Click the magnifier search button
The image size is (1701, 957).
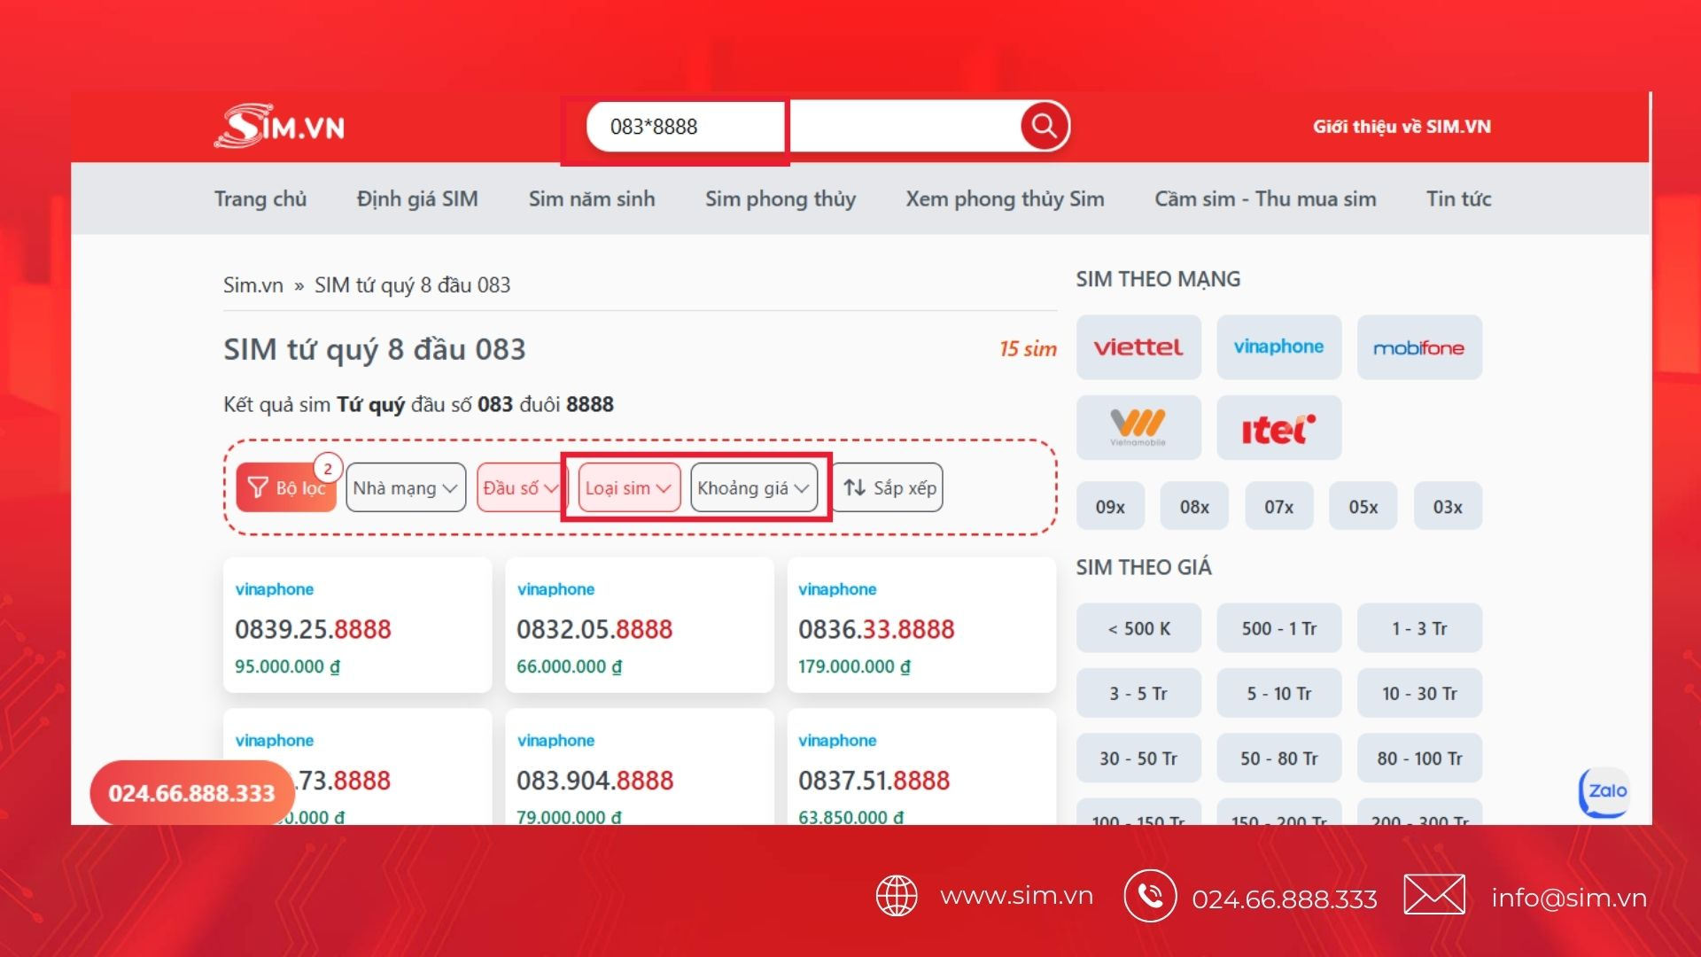1043,127
